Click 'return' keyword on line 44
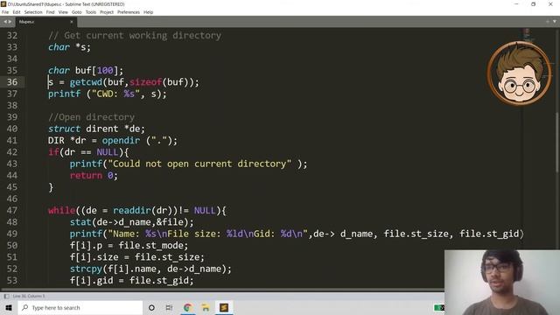 pos(86,175)
